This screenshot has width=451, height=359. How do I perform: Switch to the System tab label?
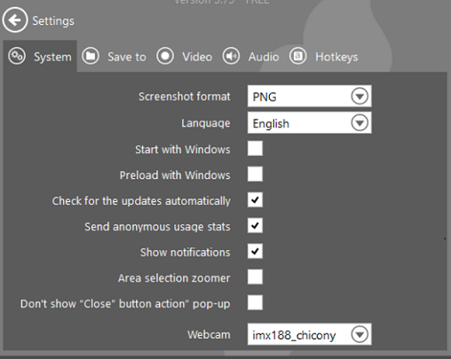[53, 57]
